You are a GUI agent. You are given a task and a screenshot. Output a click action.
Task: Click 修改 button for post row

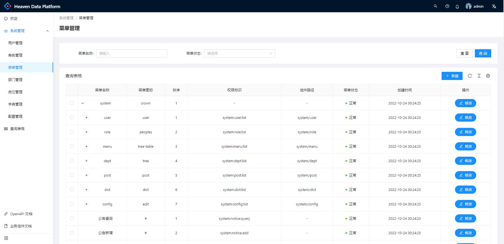(465, 175)
